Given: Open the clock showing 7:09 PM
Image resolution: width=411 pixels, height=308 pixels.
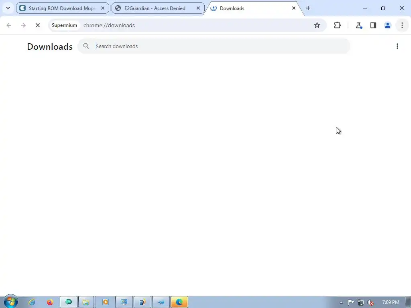Looking at the screenshot, I should pos(391,302).
